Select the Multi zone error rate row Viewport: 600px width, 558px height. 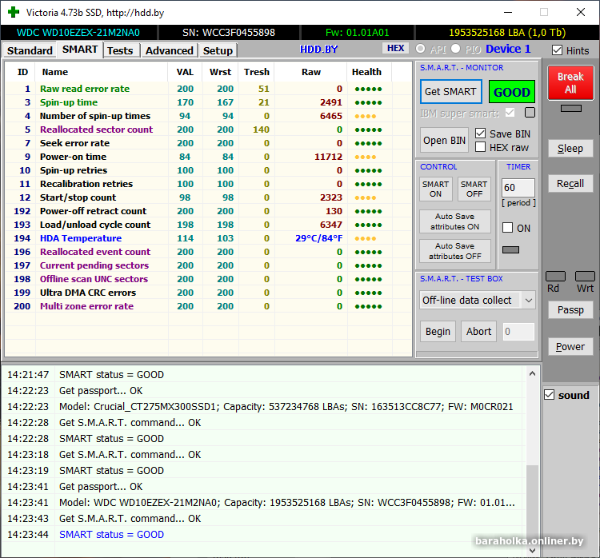pos(209,306)
